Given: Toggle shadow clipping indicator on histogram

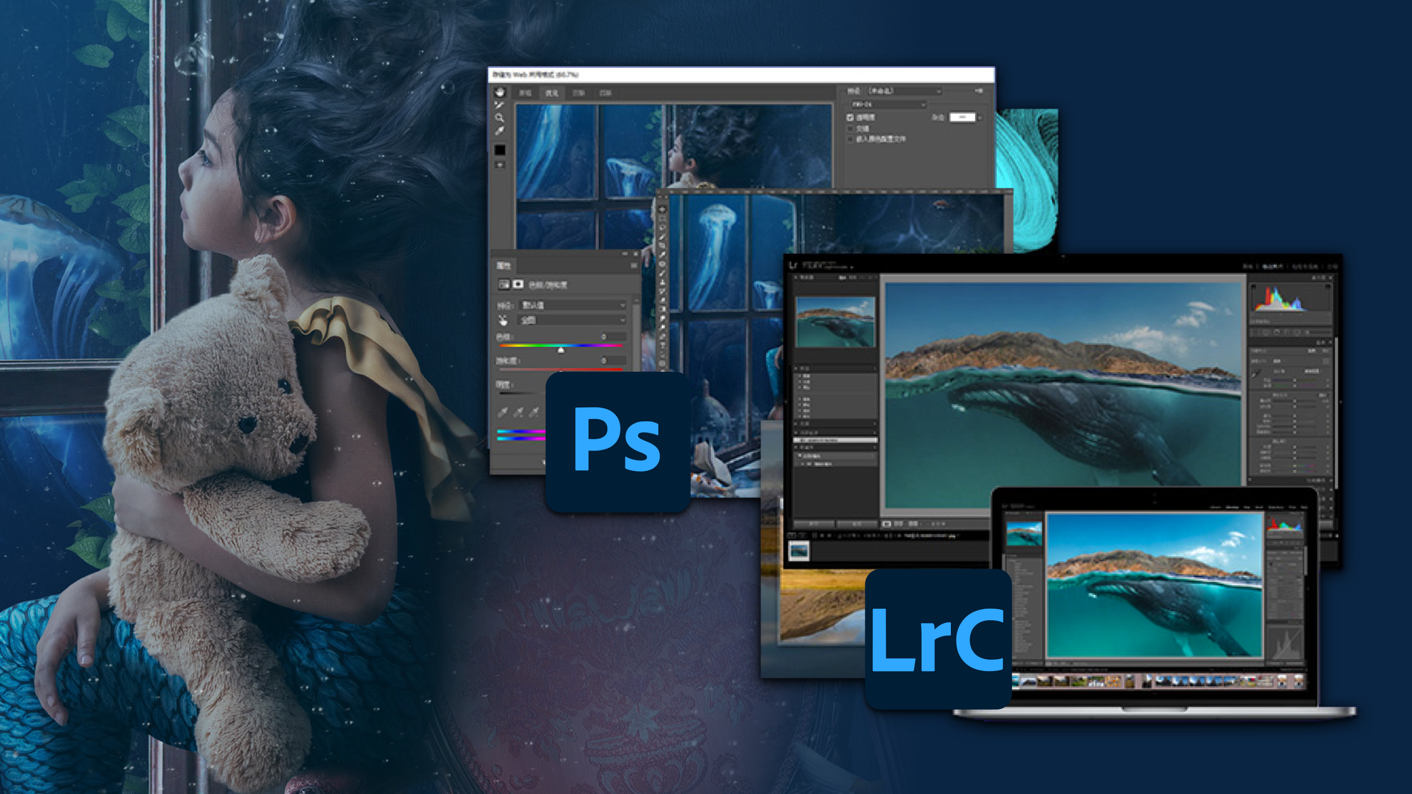Looking at the screenshot, I should pyautogui.click(x=1254, y=286).
